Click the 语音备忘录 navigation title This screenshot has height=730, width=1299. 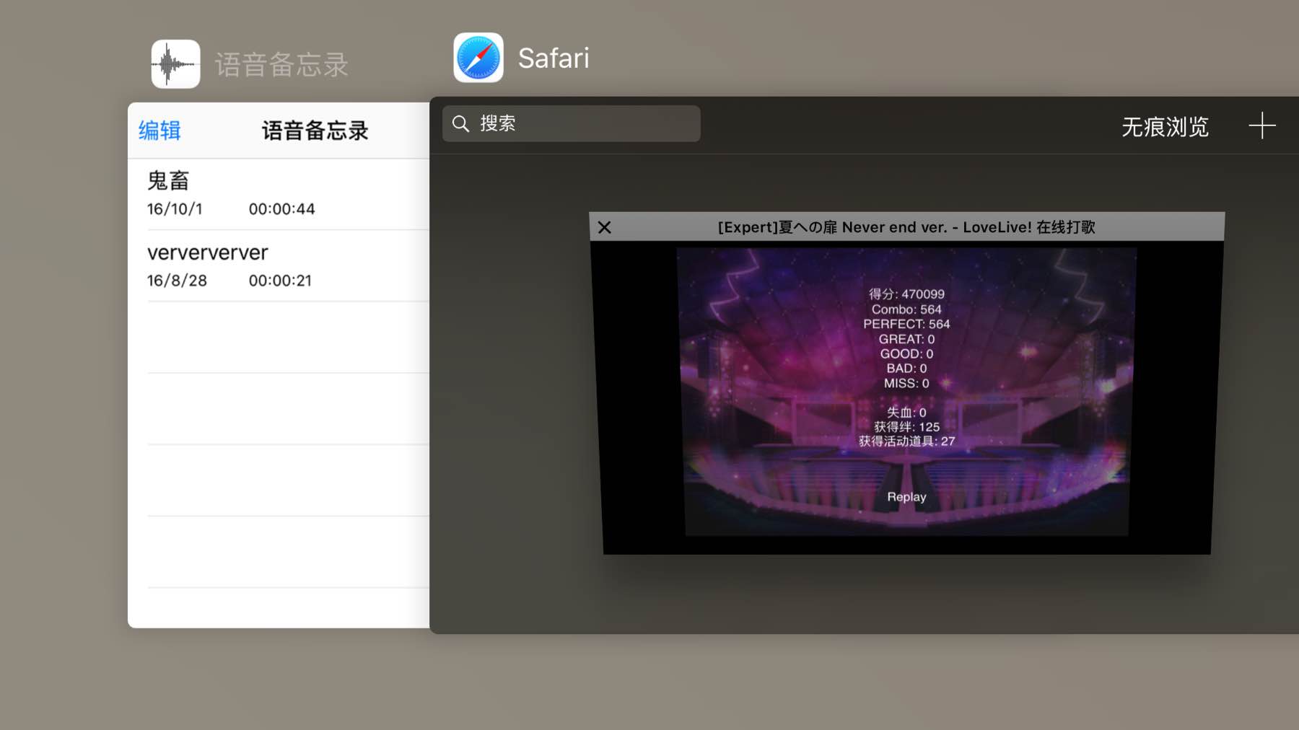point(315,131)
